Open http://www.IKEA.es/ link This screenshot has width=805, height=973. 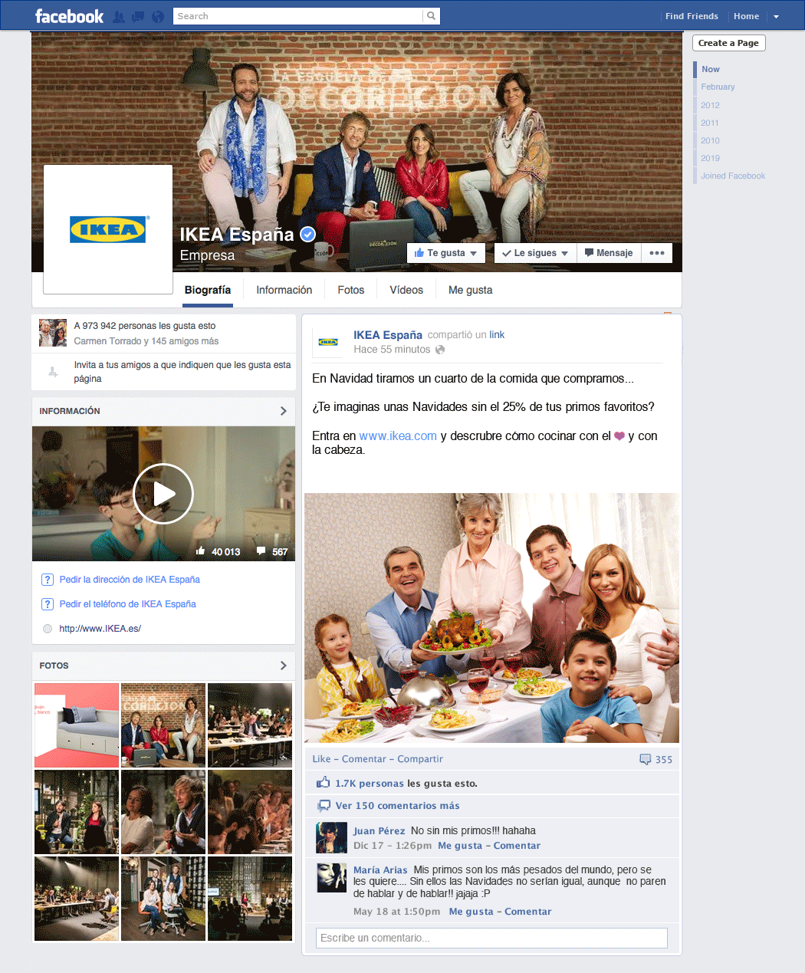[100, 629]
